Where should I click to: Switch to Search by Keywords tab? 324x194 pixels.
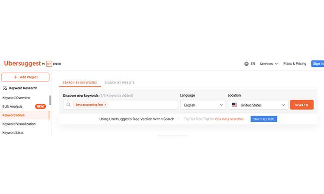click(80, 83)
